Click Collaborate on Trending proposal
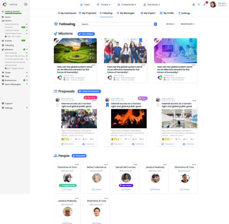The image size is (229, 224). click(x=88, y=144)
